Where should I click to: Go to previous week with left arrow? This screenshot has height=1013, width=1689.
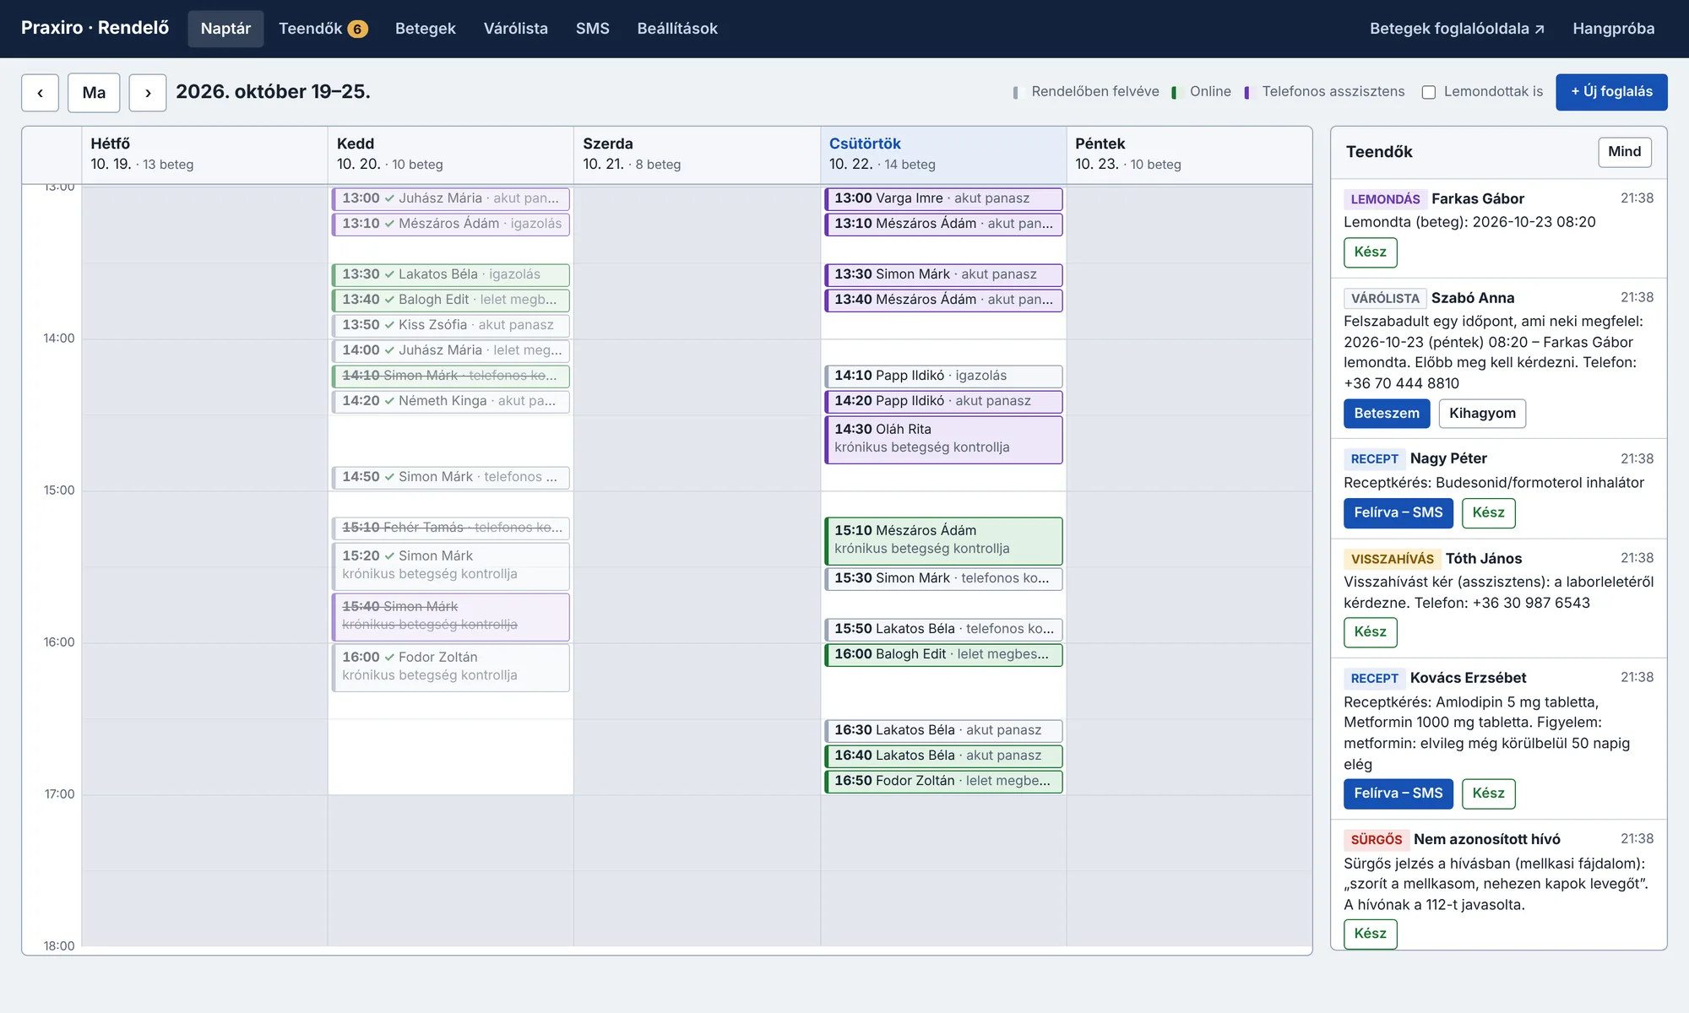pyautogui.click(x=40, y=92)
